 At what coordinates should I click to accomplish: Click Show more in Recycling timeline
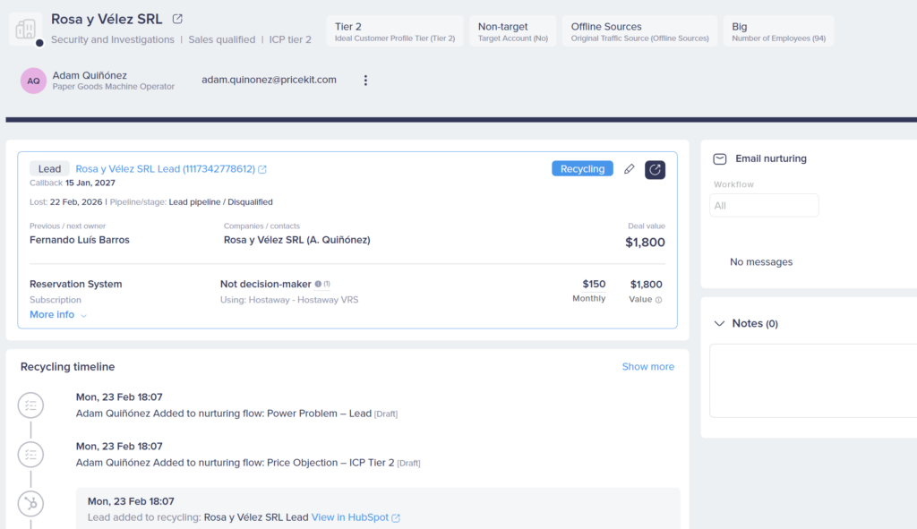pos(647,367)
